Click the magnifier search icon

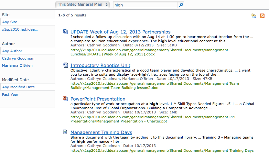click(x=181, y=5)
